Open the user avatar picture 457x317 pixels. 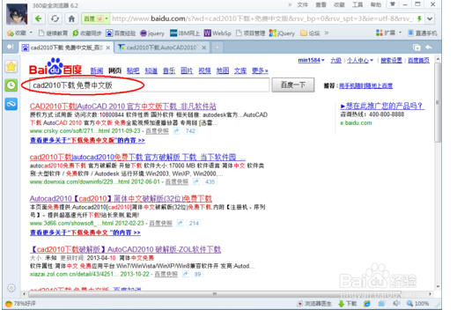(17, 14)
